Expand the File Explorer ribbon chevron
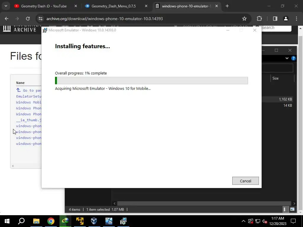This screenshot has height=227, width=303. pyautogui.click(x=287, y=58)
